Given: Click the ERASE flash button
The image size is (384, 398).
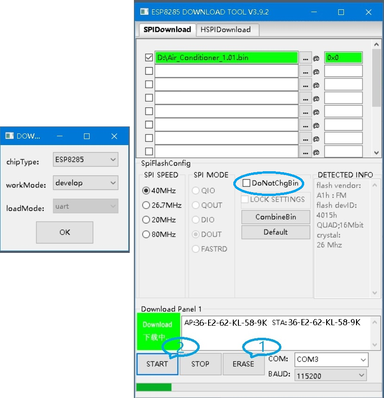Looking at the screenshot, I should point(244,364).
